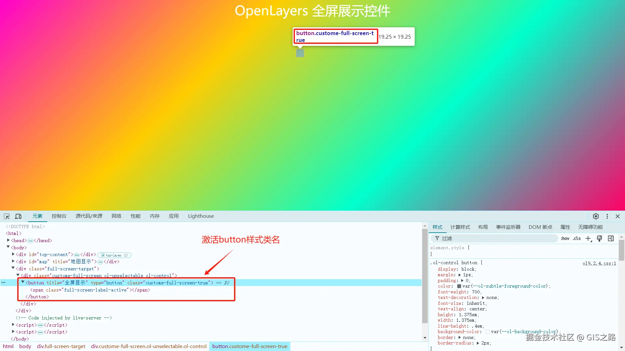Click the new style rule plus icon

click(588, 239)
